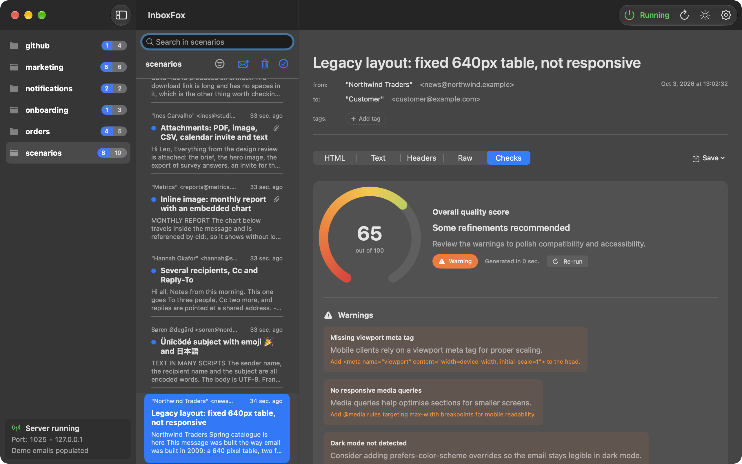742x464 pixels.
Task: Open the marketing folder
Action: pos(68,67)
